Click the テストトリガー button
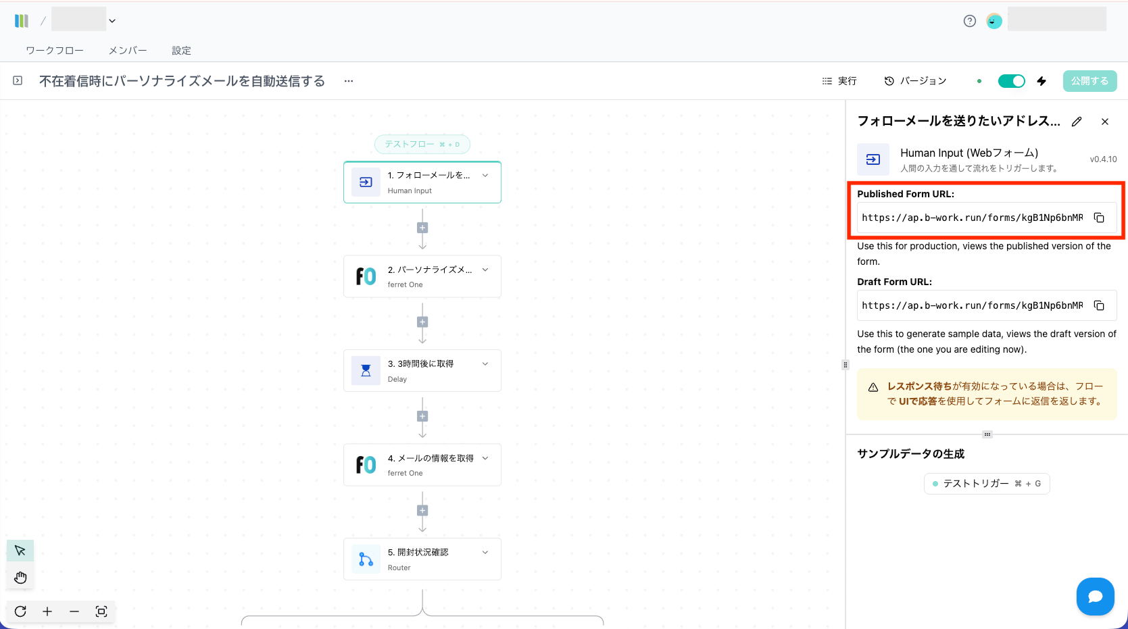The width and height of the screenshot is (1128, 629). 986,484
